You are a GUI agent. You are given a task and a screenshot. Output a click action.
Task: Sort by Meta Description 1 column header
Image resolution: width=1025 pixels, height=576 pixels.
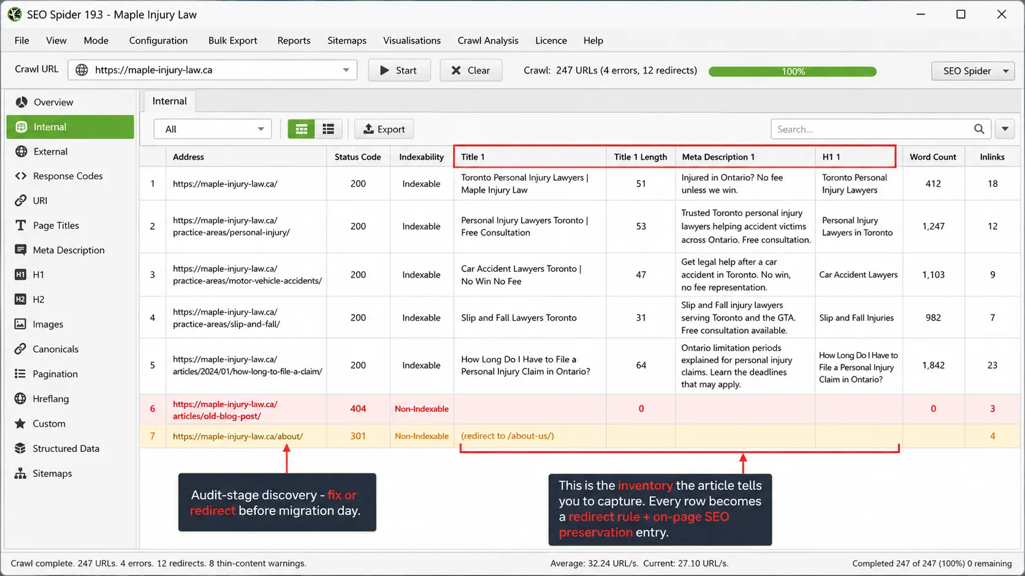(745, 157)
